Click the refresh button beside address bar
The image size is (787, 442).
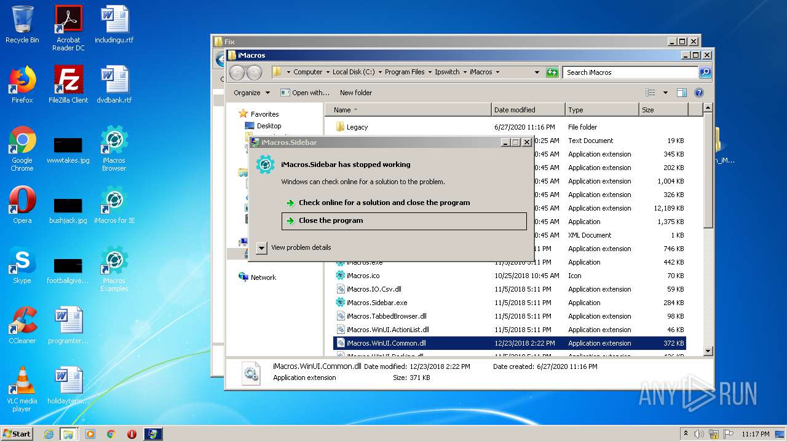pos(552,72)
